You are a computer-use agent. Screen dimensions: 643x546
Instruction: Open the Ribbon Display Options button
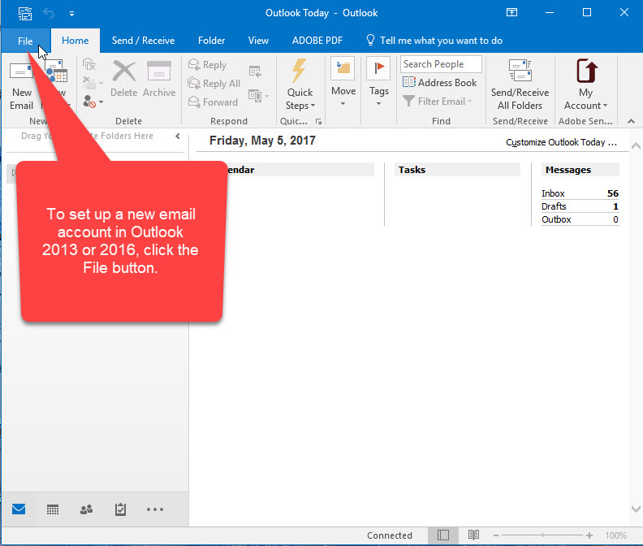point(511,12)
